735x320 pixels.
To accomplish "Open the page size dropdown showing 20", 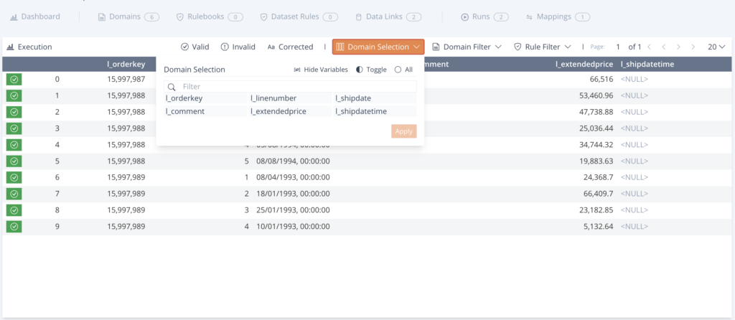I will [x=716, y=47].
